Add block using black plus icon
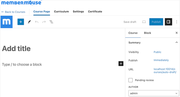This screenshot has height=97, width=180. coord(121,64)
